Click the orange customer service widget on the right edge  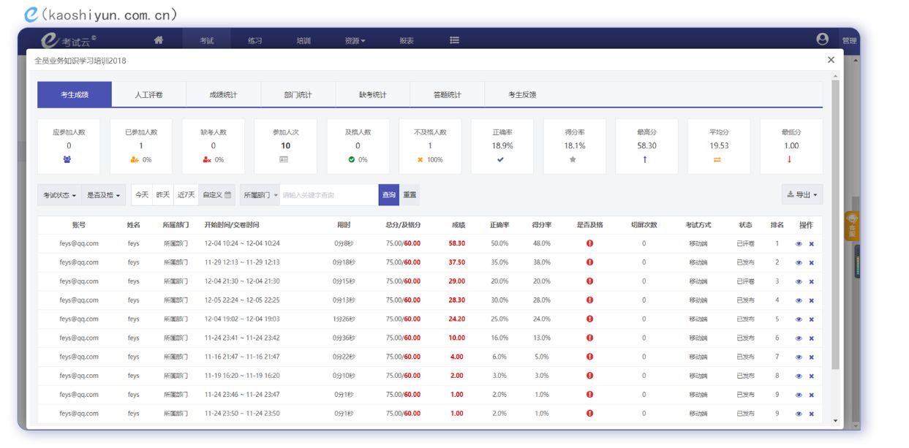tap(851, 226)
